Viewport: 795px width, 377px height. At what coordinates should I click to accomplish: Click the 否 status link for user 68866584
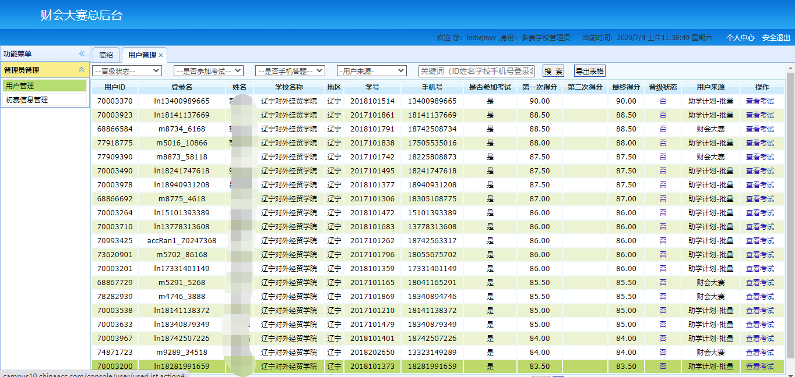coord(663,129)
